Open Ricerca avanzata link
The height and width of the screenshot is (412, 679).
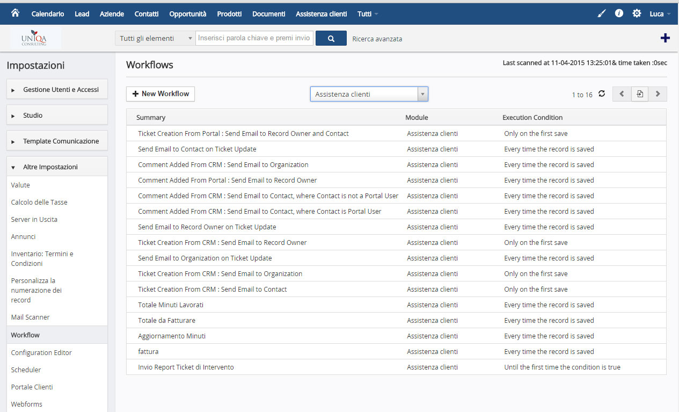pos(377,39)
